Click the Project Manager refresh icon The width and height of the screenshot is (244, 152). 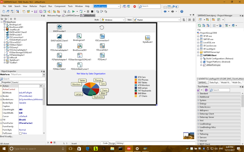[x=199, y=25]
